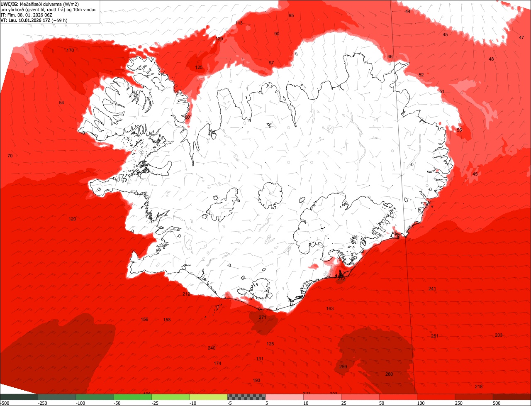Click the flux value 163 on the map
The height and width of the screenshot is (406, 531).
click(330, 308)
